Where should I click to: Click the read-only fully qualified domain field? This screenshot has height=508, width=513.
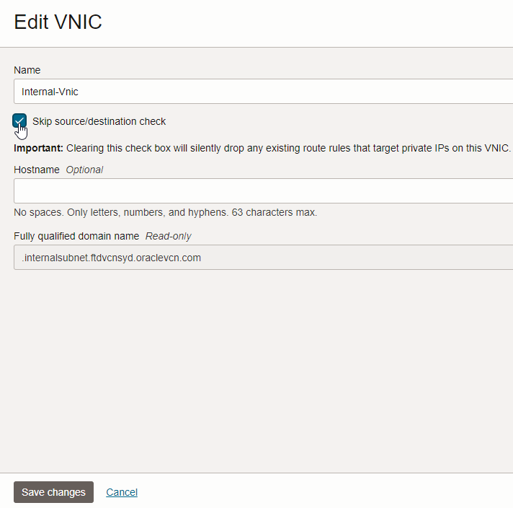point(360,258)
